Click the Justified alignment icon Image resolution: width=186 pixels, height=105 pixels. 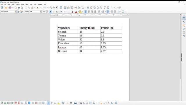tap(95, 12)
